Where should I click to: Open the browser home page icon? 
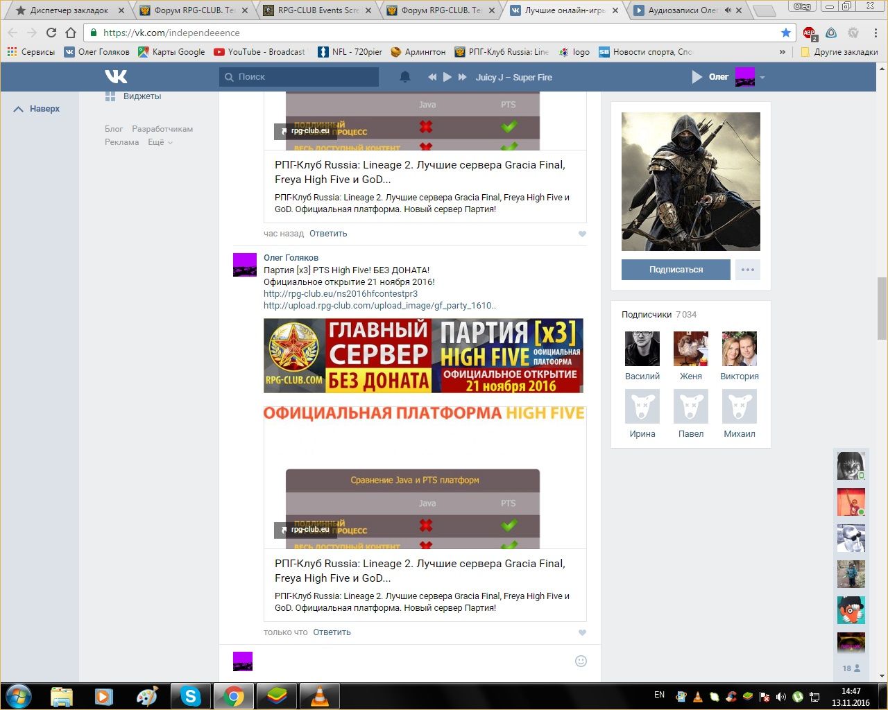[x=70, y=33]
